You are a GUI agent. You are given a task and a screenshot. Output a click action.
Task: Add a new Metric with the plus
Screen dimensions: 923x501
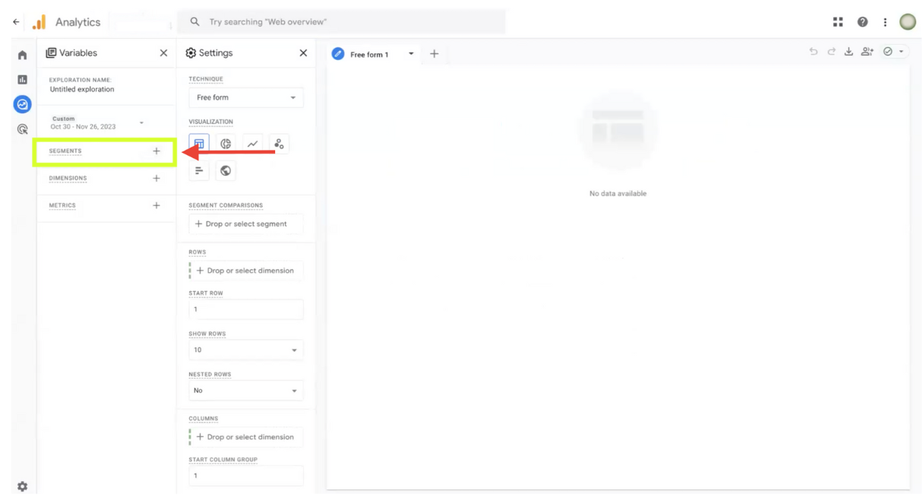156,205
